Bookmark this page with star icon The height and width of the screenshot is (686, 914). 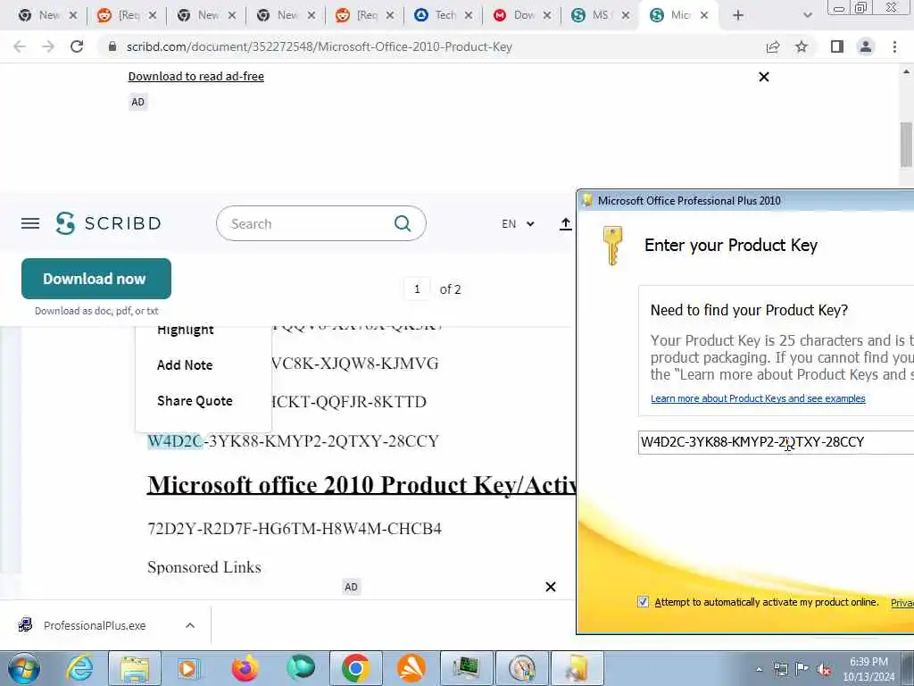[802, 46]
